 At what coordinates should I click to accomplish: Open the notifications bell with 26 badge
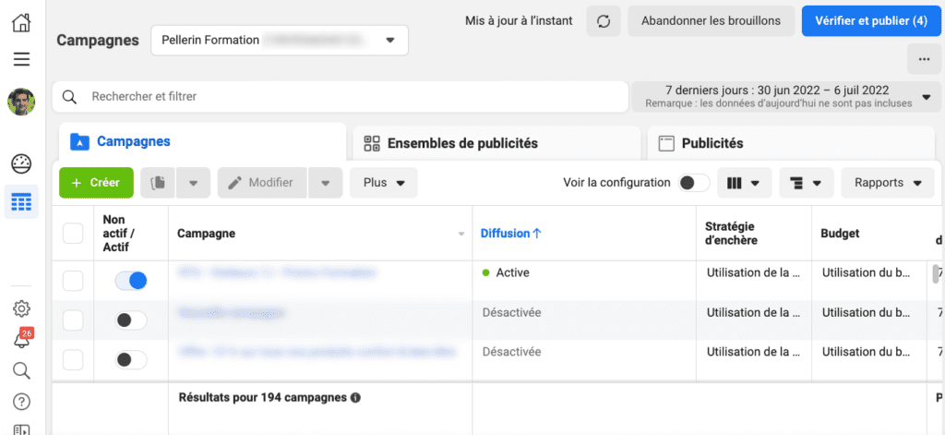[21, 339]
